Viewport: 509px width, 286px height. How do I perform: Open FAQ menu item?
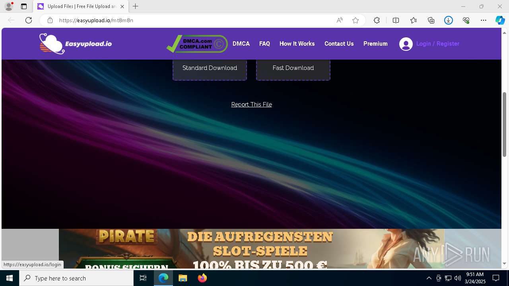pos(264,44)
